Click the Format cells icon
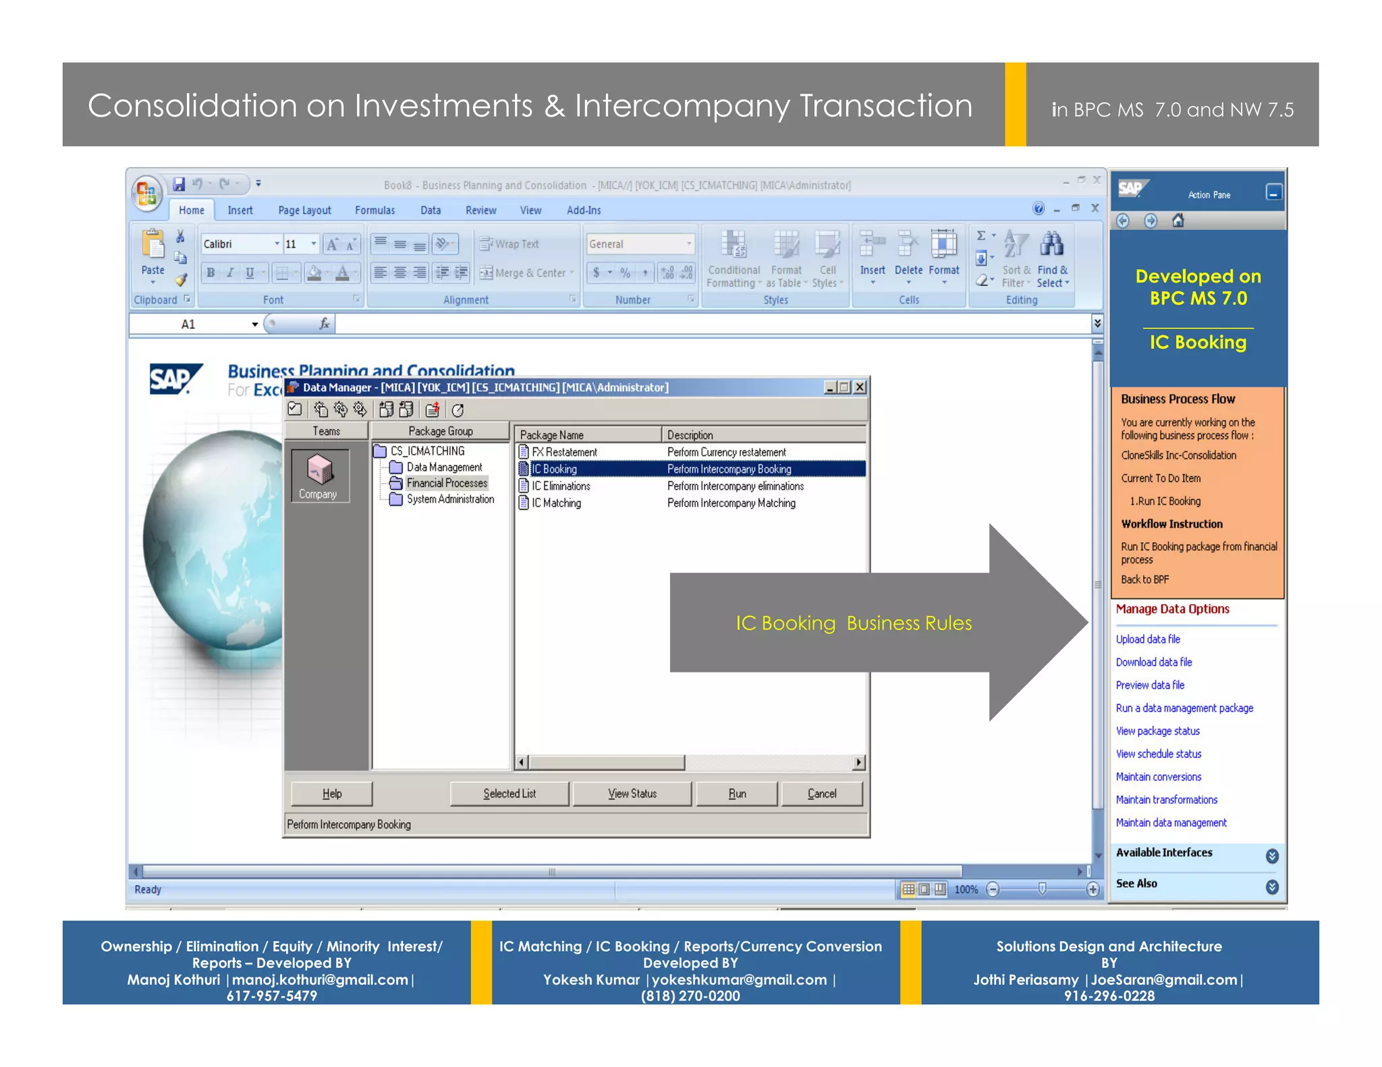Screen dimensions: 1382x1067 943,244
